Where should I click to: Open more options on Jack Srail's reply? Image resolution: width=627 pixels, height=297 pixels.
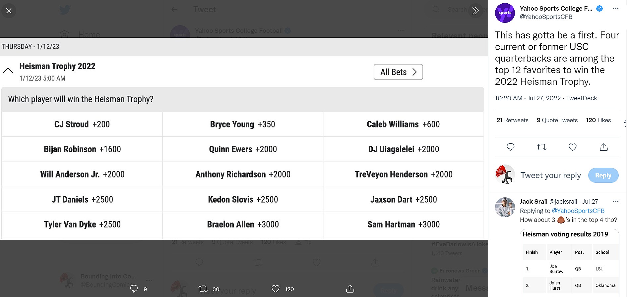[x=615, y=201]
